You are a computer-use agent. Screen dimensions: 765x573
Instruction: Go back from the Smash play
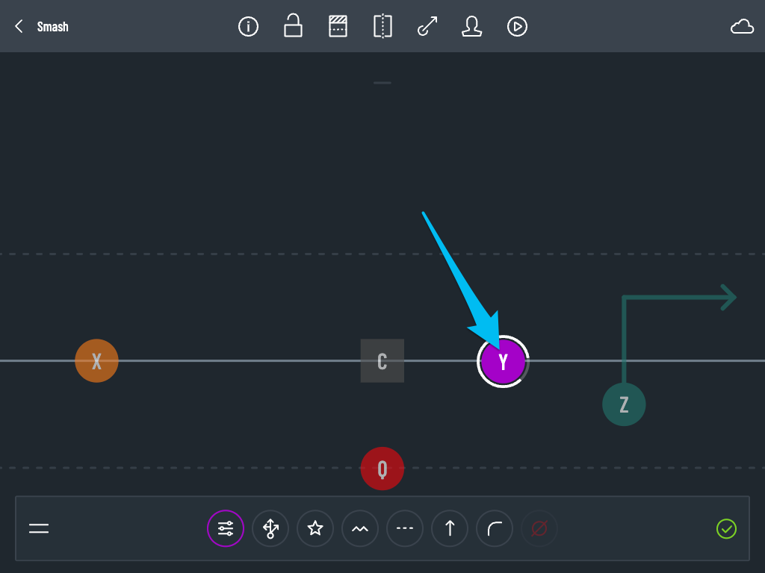click(x=19, y=26)
